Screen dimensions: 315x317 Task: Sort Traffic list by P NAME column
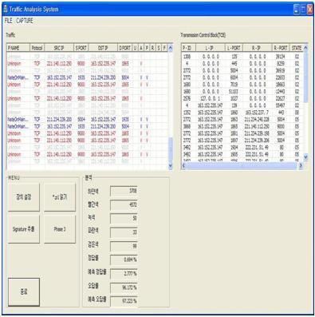(18, 48)
